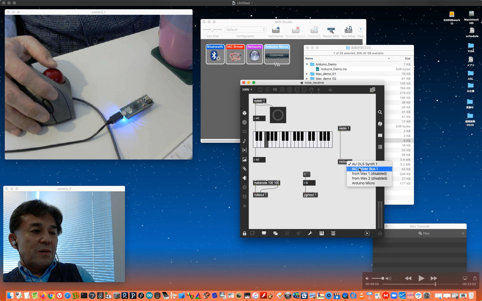Image resolution: width=482 pixels, height=301 pixels.
Task: Toggle the patcher lock icon
Action: click(244, 233)
